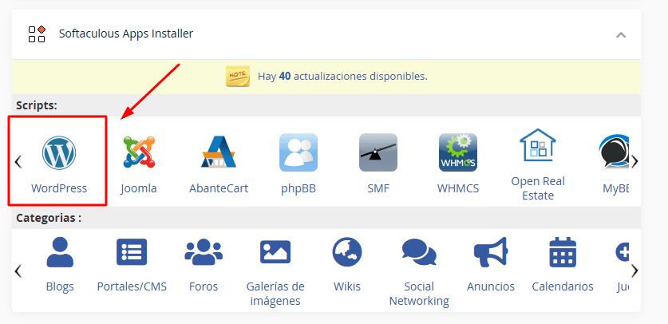Browse the Portales/CMS category
This screenshot has height=324, width=668.
coord(132,263)
